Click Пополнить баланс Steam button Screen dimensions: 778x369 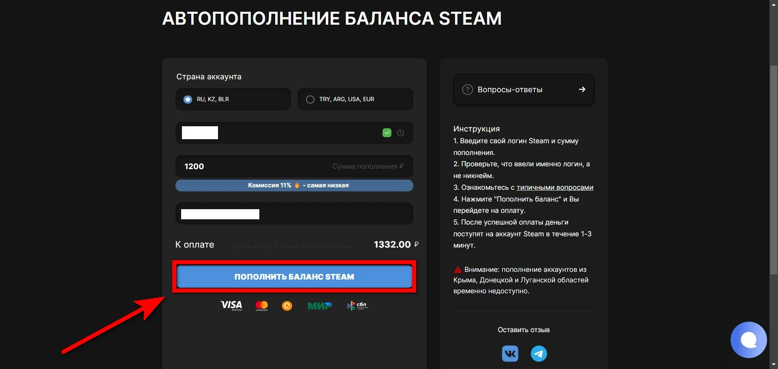point(294,277)
